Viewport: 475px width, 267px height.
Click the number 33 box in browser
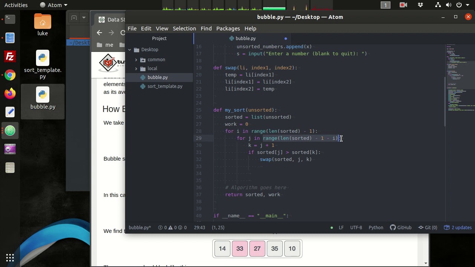coord(240,248)
